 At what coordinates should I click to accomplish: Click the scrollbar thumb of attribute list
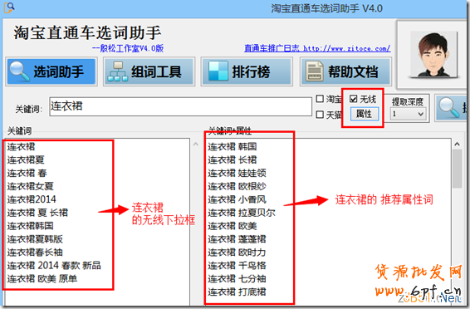pyautogui.click(x=457, y=169)
